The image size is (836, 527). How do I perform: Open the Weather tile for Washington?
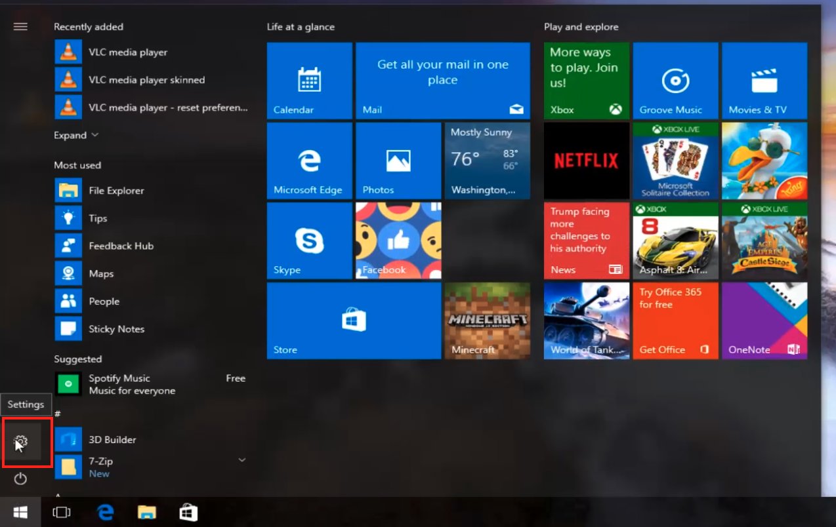(x=488, y=161)
